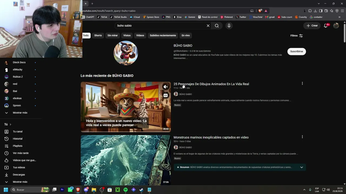Open the BÚHO SABIO channel title link

[x=183, y=46]
